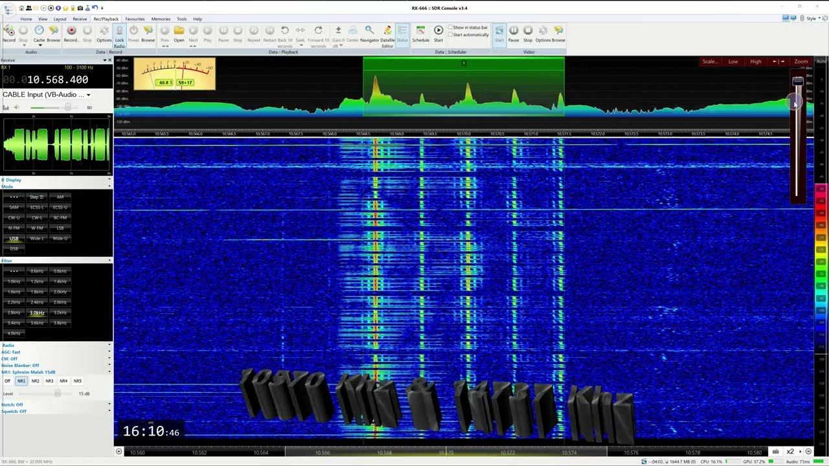Click the Audio Browse folder icon
The height and width of the screenshot is (466, 829).
[53, 30]
